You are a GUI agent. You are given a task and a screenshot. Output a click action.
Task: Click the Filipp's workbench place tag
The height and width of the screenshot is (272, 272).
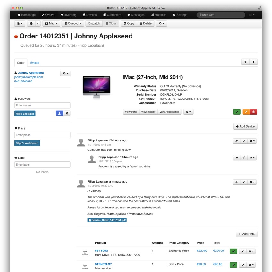tap(27, 143)
